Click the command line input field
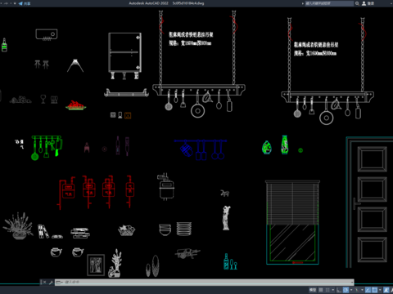 coord(204,283)
